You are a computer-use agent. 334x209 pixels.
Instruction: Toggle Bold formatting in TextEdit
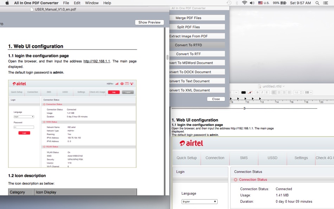pyautogui.click(x=257, y=92)
